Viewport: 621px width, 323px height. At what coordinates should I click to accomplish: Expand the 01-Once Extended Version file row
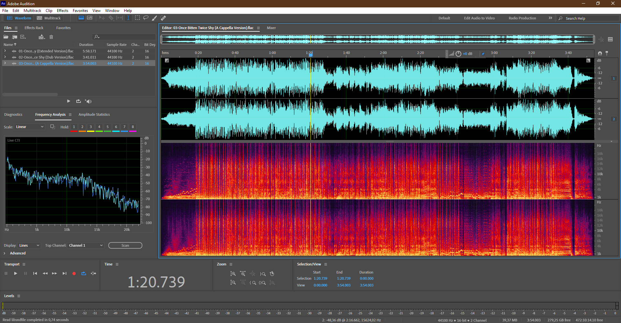[x=5, y=51]
